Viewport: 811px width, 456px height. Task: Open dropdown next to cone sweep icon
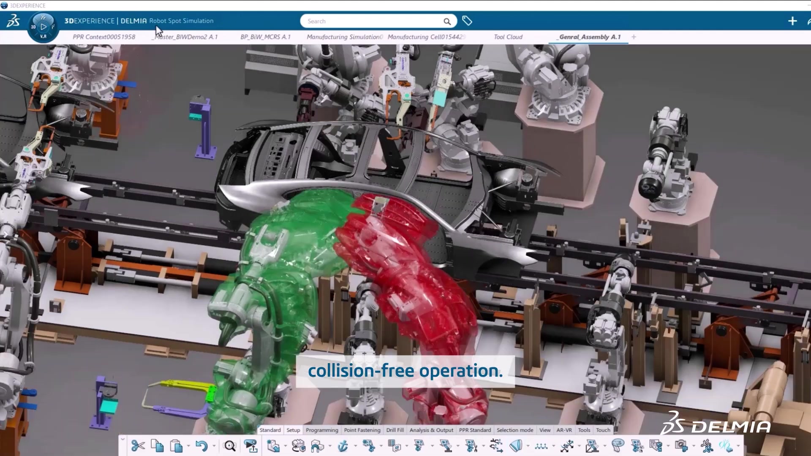[x=528, y=446]
